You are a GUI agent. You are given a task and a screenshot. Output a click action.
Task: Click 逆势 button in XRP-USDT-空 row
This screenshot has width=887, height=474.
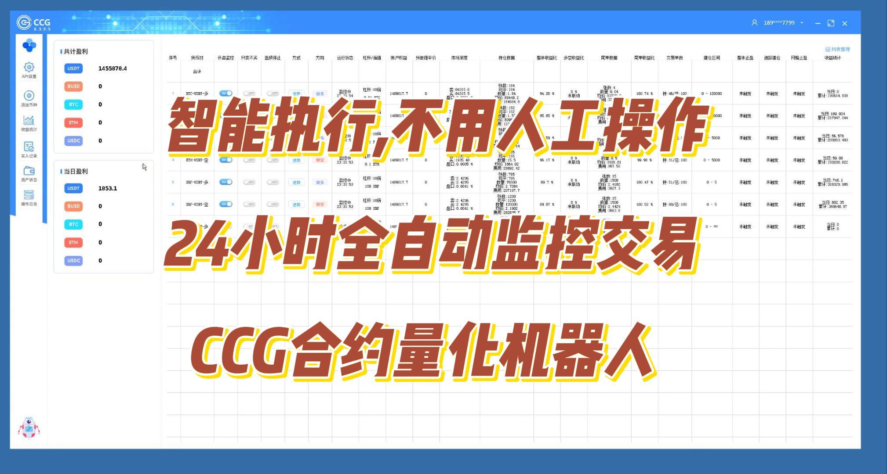click(x=296, y=205)
